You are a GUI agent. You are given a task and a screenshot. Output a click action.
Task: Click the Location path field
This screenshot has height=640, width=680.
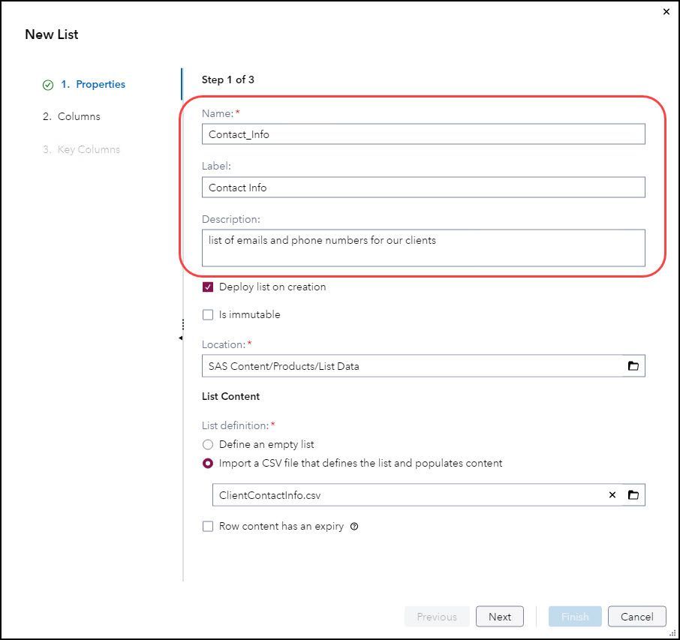413,366
